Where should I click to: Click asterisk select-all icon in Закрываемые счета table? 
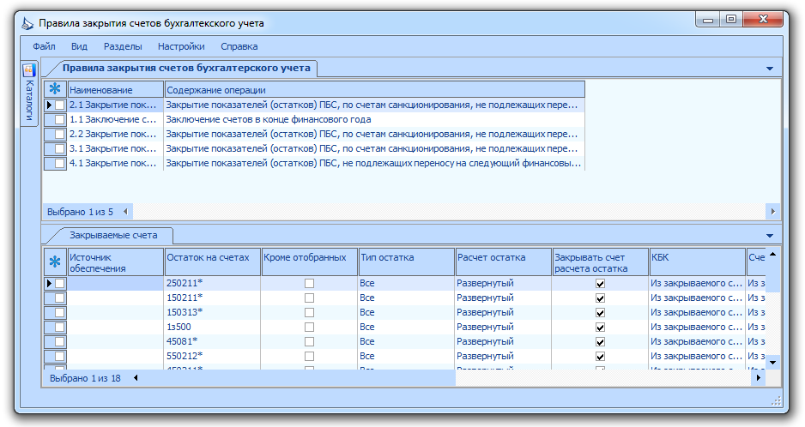tap(55, 262)
